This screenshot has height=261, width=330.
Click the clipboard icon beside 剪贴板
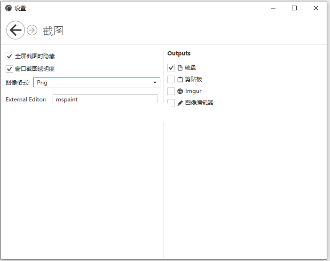[180, 79]
